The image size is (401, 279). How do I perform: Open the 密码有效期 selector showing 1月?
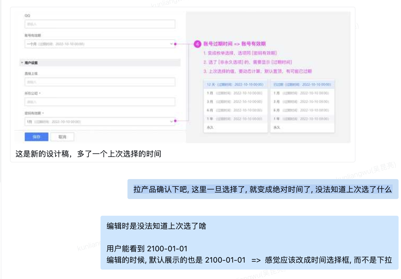tap(100, 121)
